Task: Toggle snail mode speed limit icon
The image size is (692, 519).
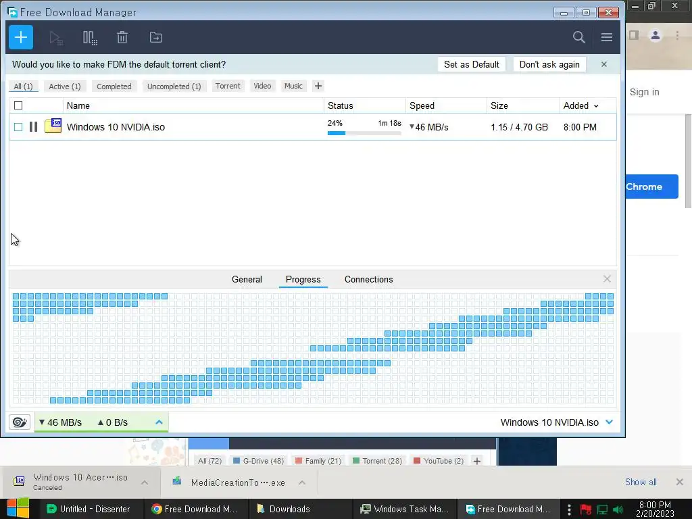Action: coord(20,422)
